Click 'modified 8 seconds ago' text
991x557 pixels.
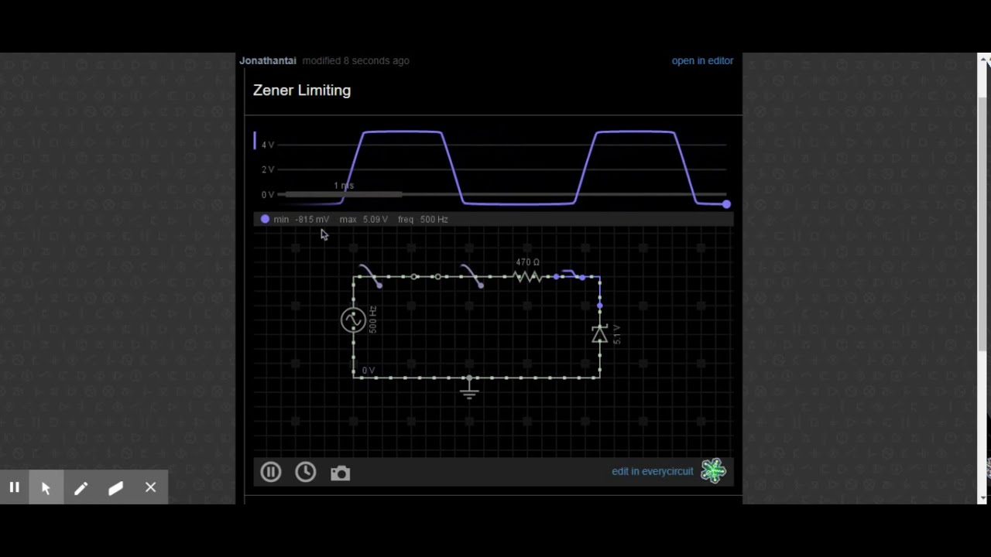tap(355, 60)
